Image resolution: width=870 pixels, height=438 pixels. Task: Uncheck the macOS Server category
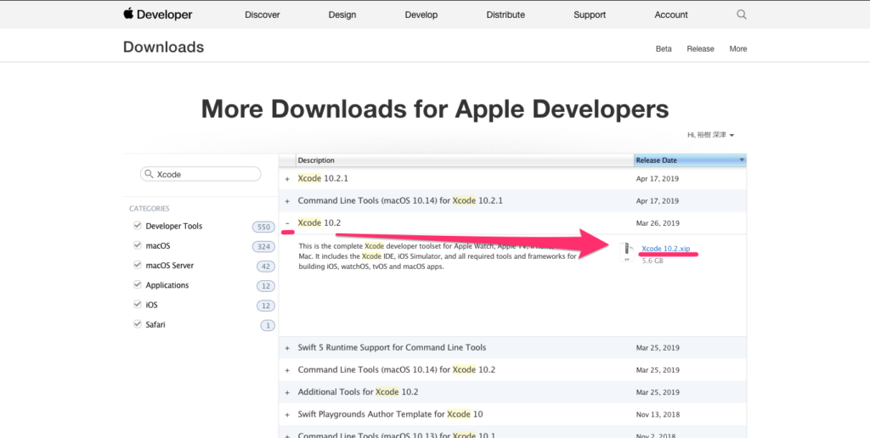pyautogui.click(x=137, y=265)
